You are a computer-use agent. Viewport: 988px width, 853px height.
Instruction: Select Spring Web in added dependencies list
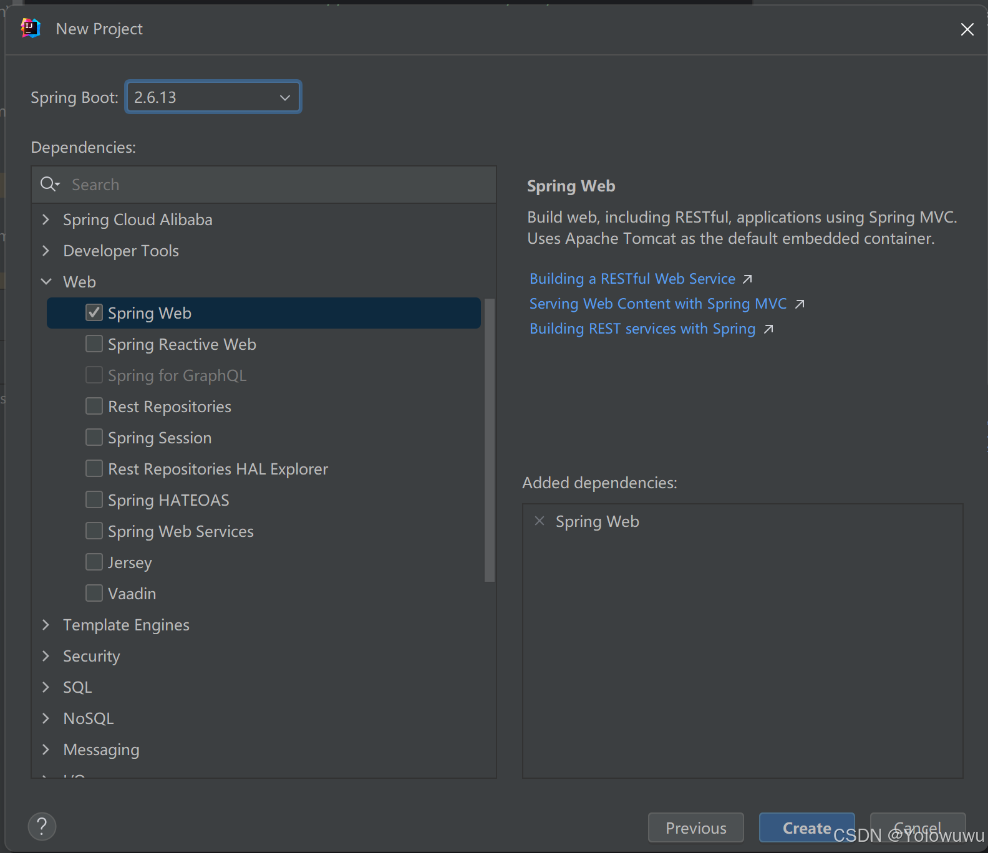click(x=598, y=521)
